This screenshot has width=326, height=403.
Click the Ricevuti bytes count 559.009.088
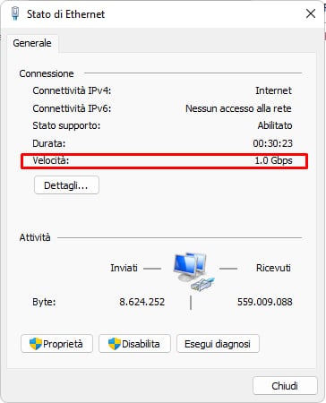(265, 302)
